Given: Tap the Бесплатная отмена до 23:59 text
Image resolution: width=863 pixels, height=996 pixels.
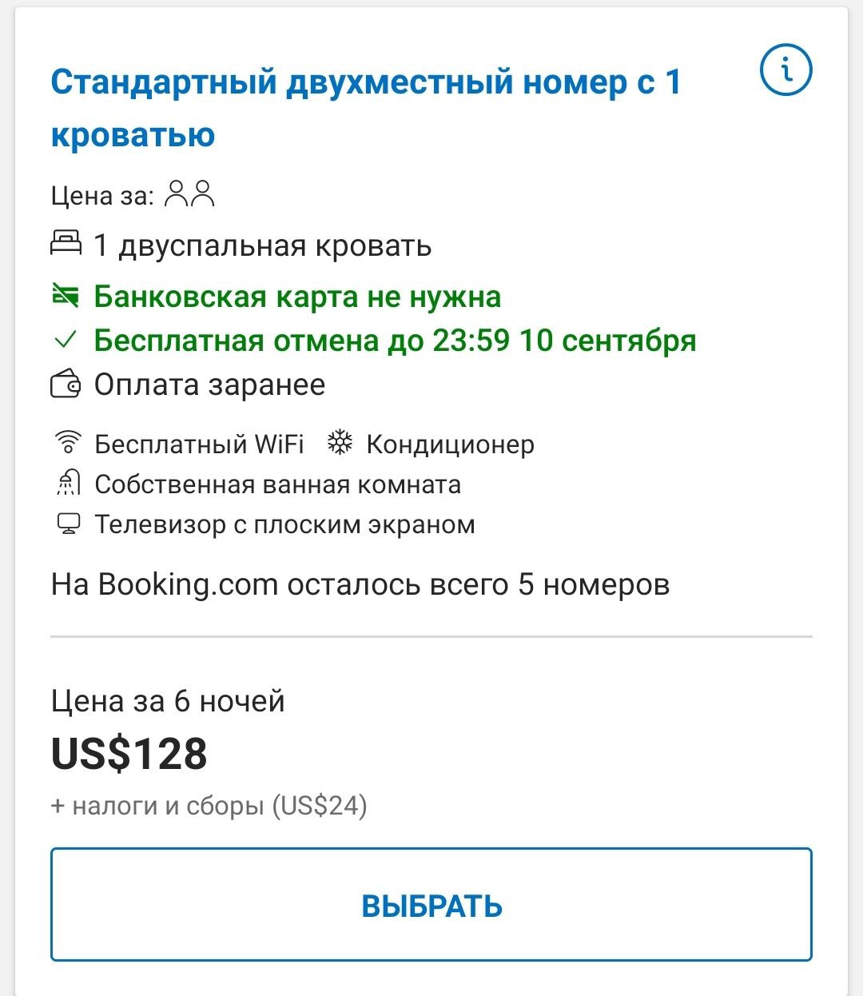Looking at the screenshot, I should (x=395, y=341).
